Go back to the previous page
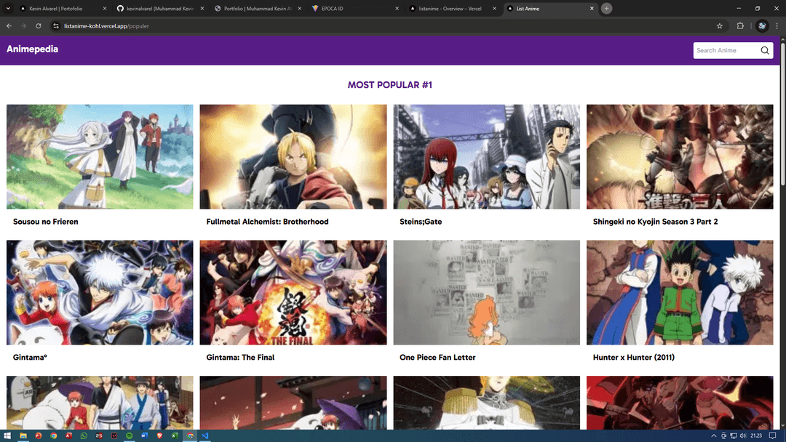 tap(9, 25)
